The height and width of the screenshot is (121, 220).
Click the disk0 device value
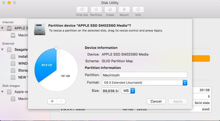point(206,109)
